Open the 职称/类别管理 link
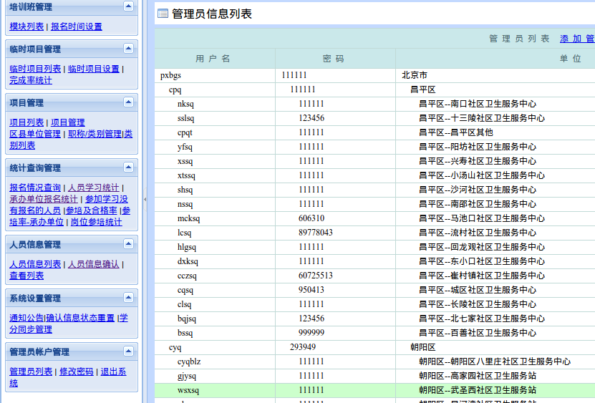Viewport: 595px width, 403px height. coord(95,134)
